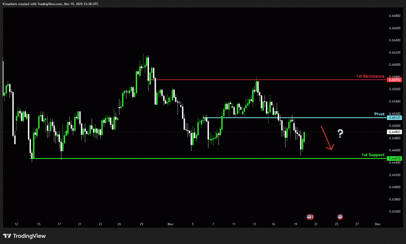Click the 1st Resistance text label
This screenshot has width=406, height=244.
point(370,76)
